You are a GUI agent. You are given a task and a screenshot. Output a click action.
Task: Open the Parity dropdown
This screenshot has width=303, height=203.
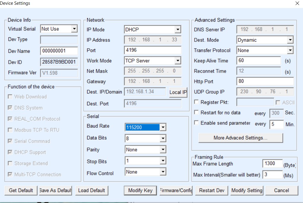[163, 150]
